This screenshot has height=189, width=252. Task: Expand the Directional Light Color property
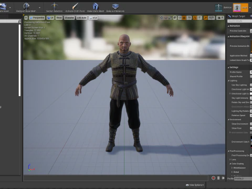click(230, 93)
